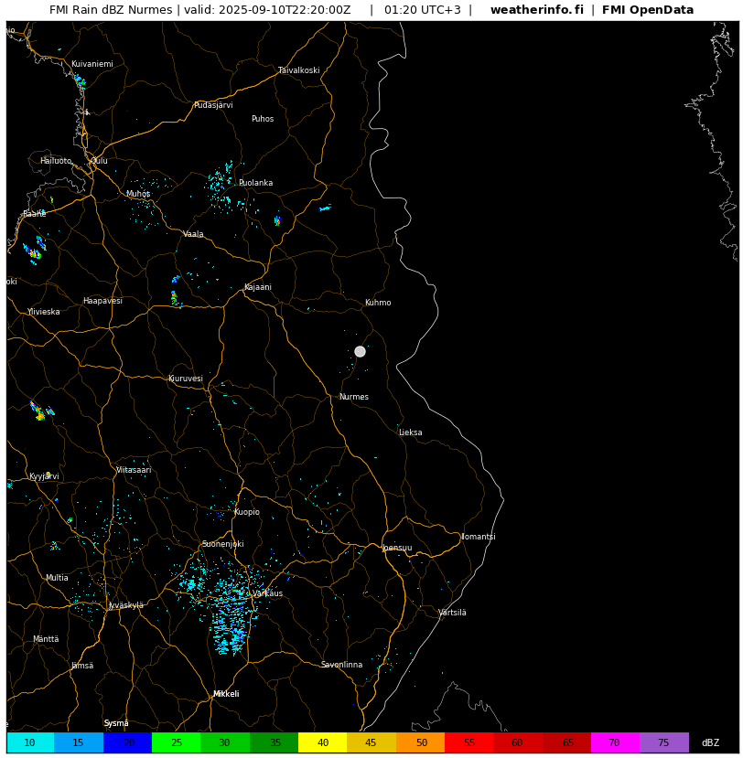Click the Mikkeli city label
743x758 pixels.
pyautogui.click(x=226, y=694)
